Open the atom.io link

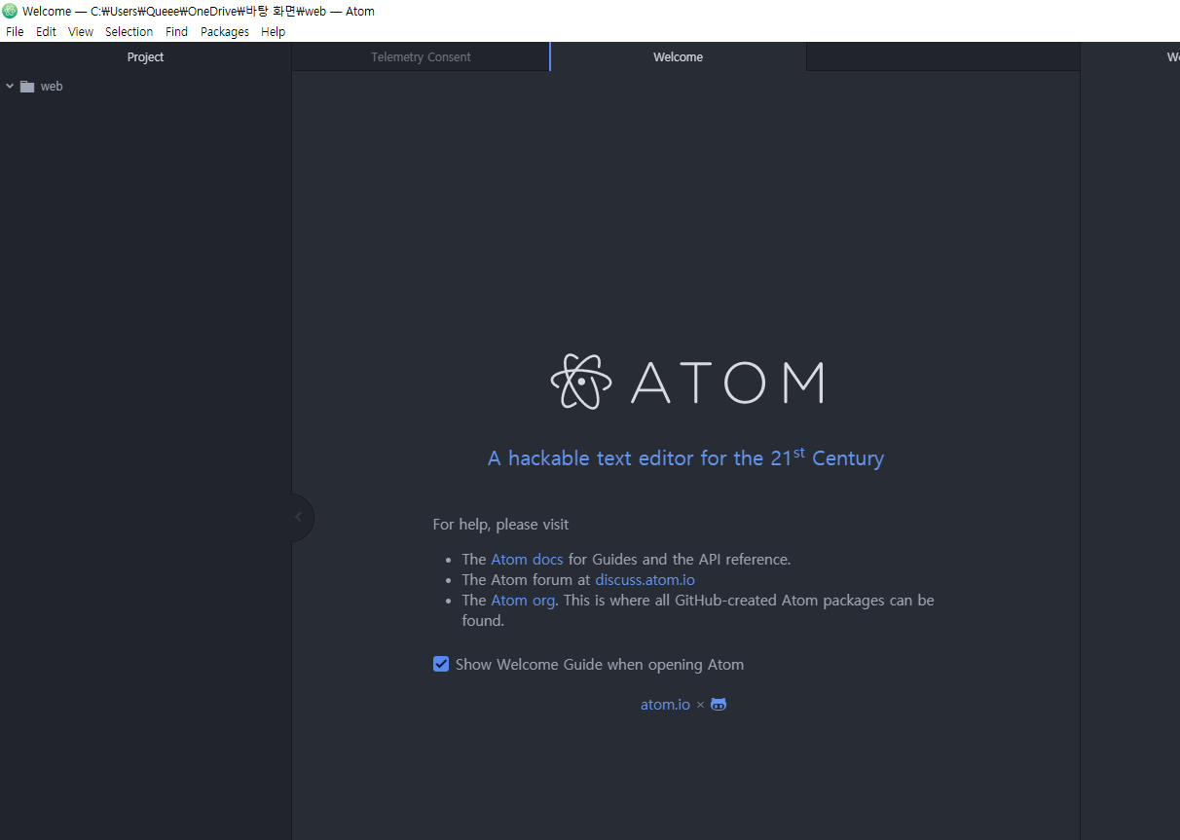click(665, 705)
